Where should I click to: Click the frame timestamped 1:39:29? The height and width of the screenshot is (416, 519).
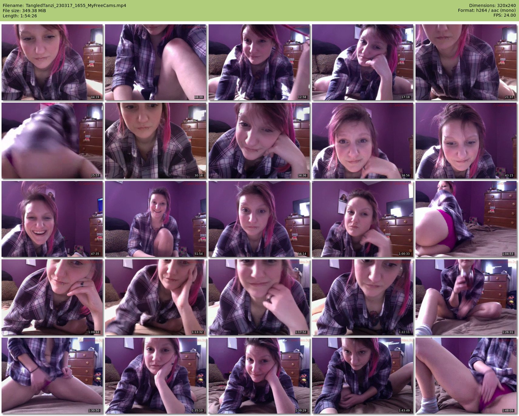259,376
